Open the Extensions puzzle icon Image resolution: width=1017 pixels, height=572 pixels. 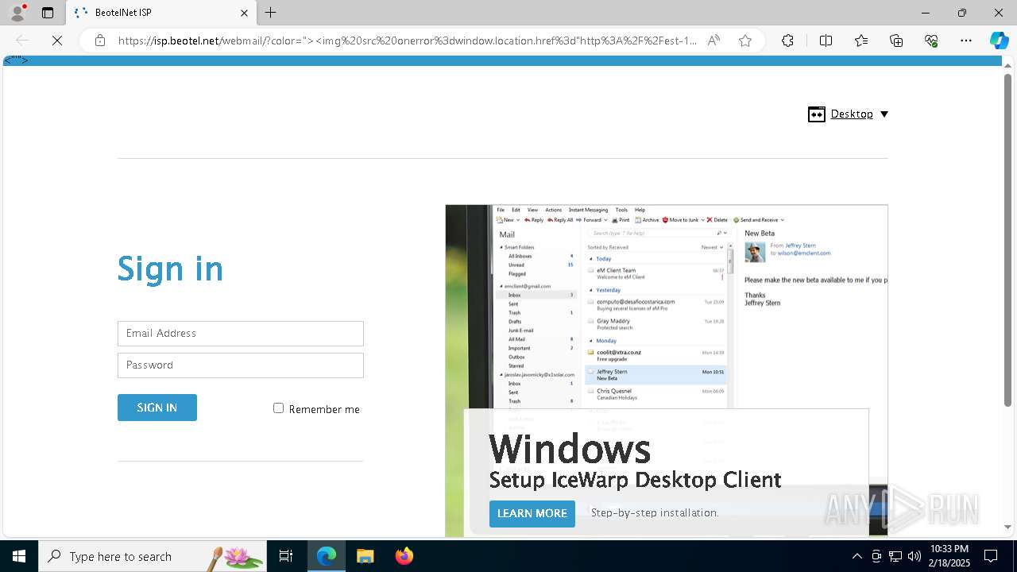[787, 41]
